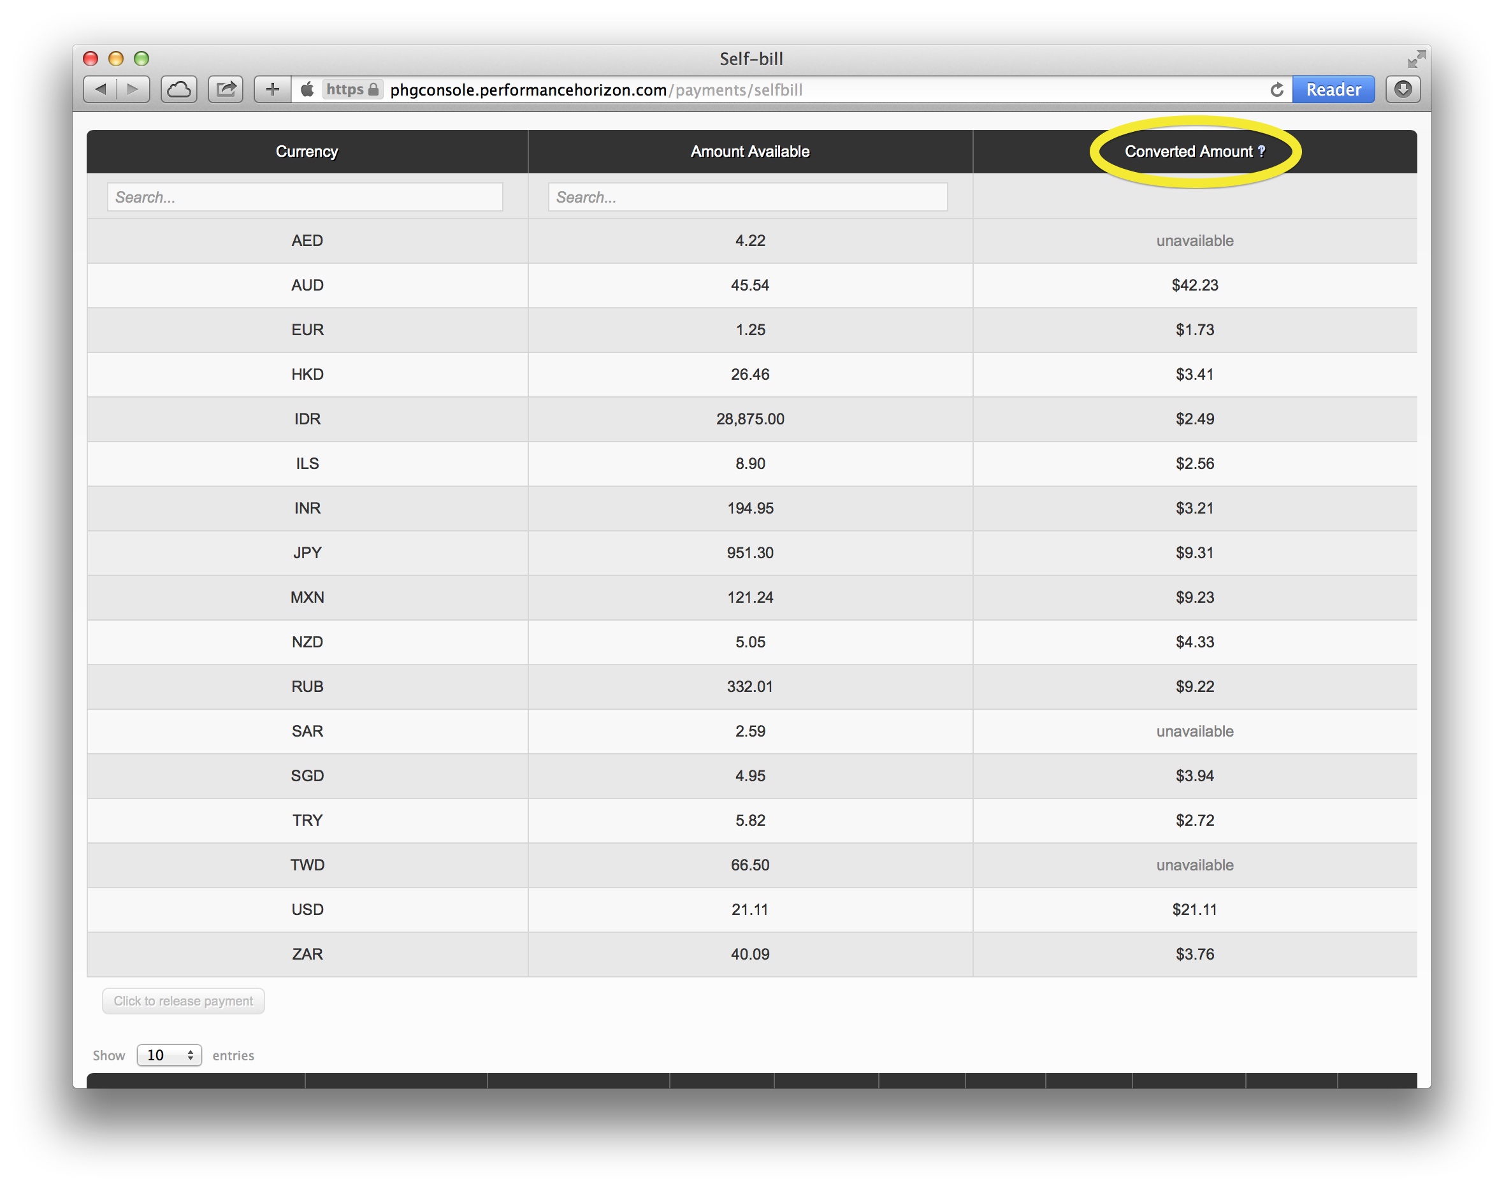Click the question mark next to Converted Amount
The image size is (1504, 1189).
pyautogui.click(x=1262, y=151)
